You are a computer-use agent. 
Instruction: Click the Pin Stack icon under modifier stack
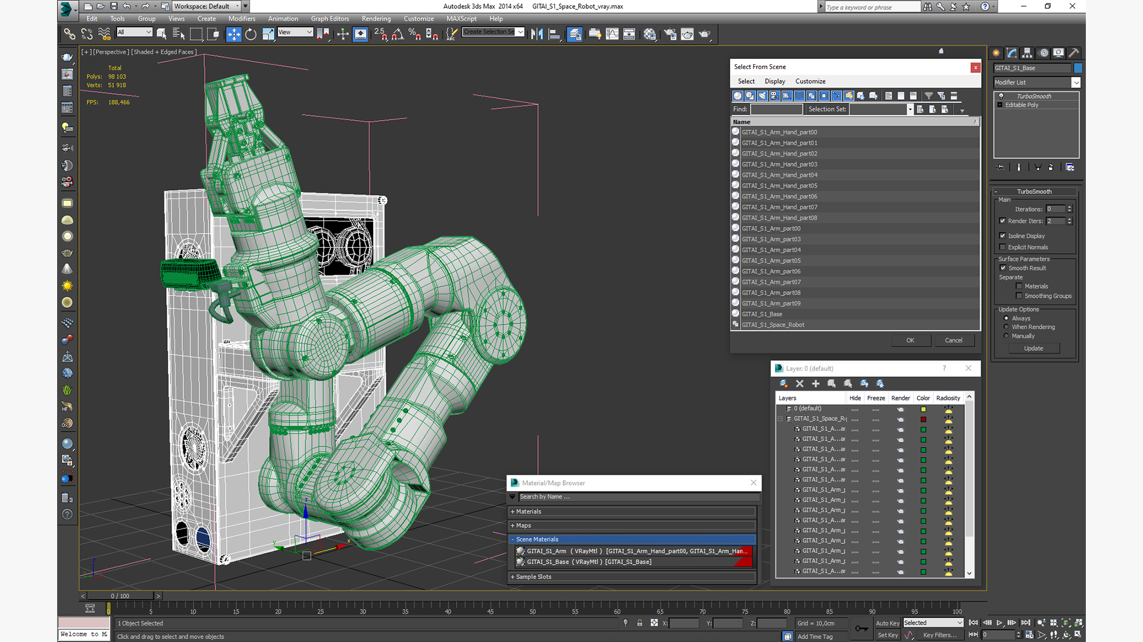1001,168
